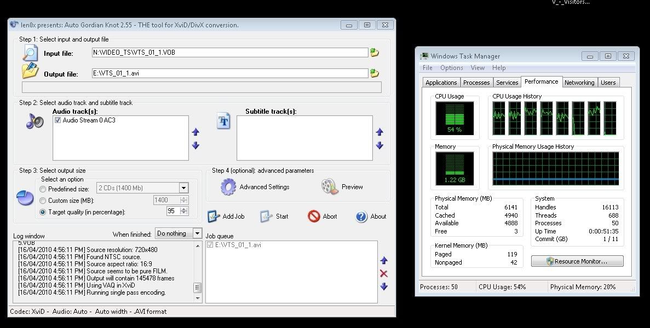Click the shield icon on Resource Monitor
Image resolution: width=650 pixels, height=328 pixels.
pos(550,261)
